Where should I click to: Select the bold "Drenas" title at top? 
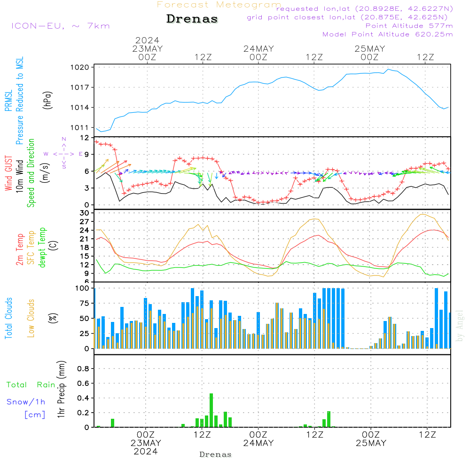pos(192,19)
